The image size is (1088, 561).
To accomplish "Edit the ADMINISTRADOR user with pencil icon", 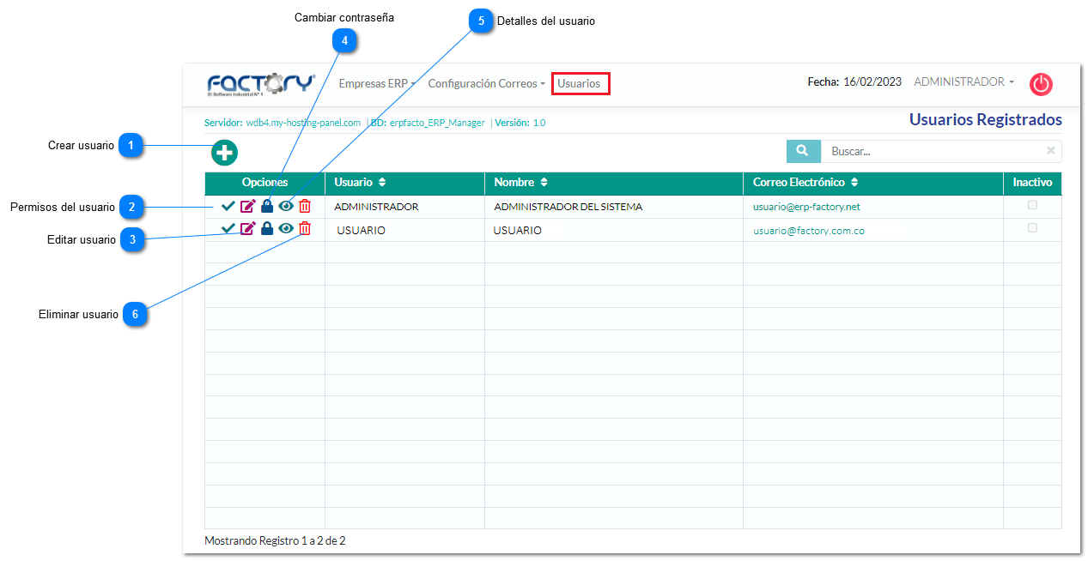I will tap(247, 206).
